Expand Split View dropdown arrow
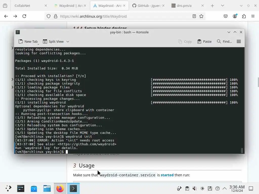The image size is (259, 194). coord(68,42)
